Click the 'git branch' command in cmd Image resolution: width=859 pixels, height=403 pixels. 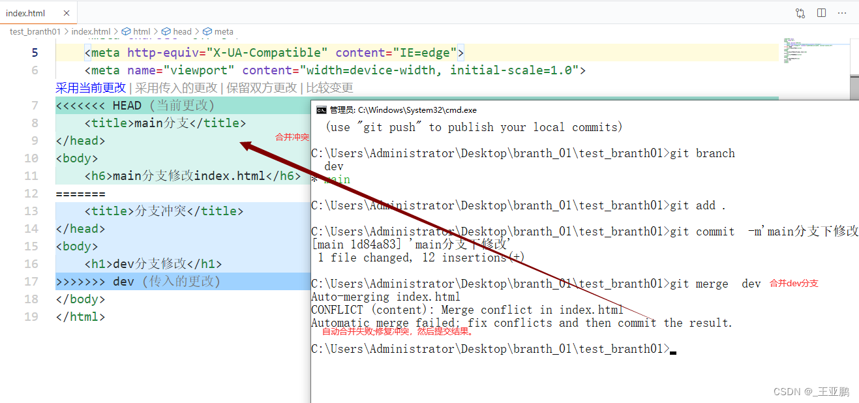pyautogui.click(x=702, y=153)
